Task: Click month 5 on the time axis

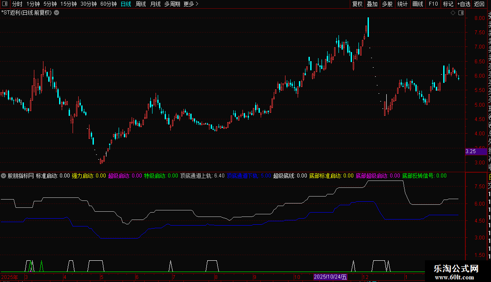Action: [102, 277]
